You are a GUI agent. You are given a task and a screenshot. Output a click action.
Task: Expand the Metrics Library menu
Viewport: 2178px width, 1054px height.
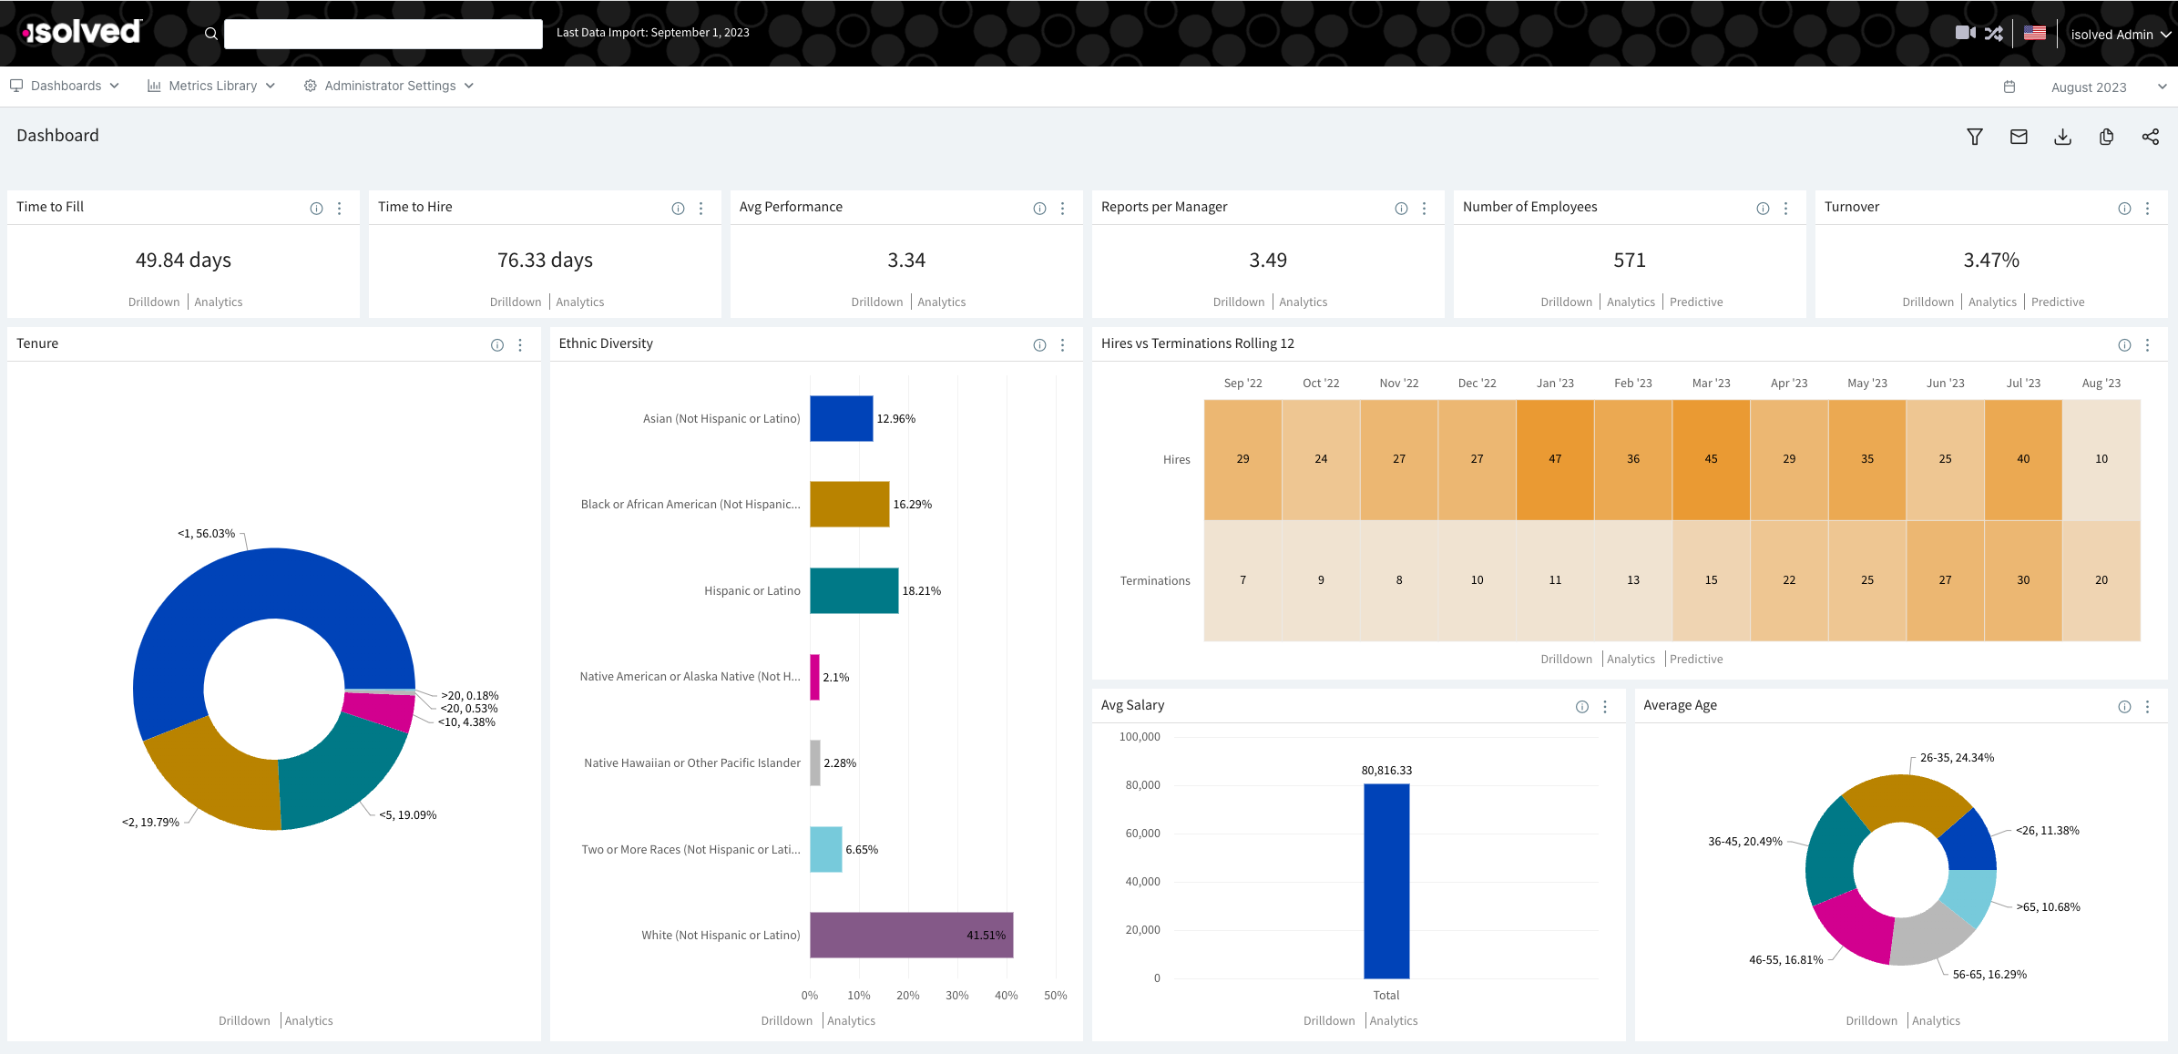pyautogui.click(x=211, y=86)
